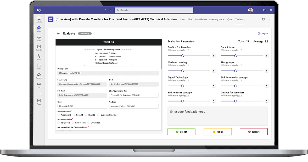The image size is (308, 162).
Task: Select Customer Interview round
Action: (98, 115)
